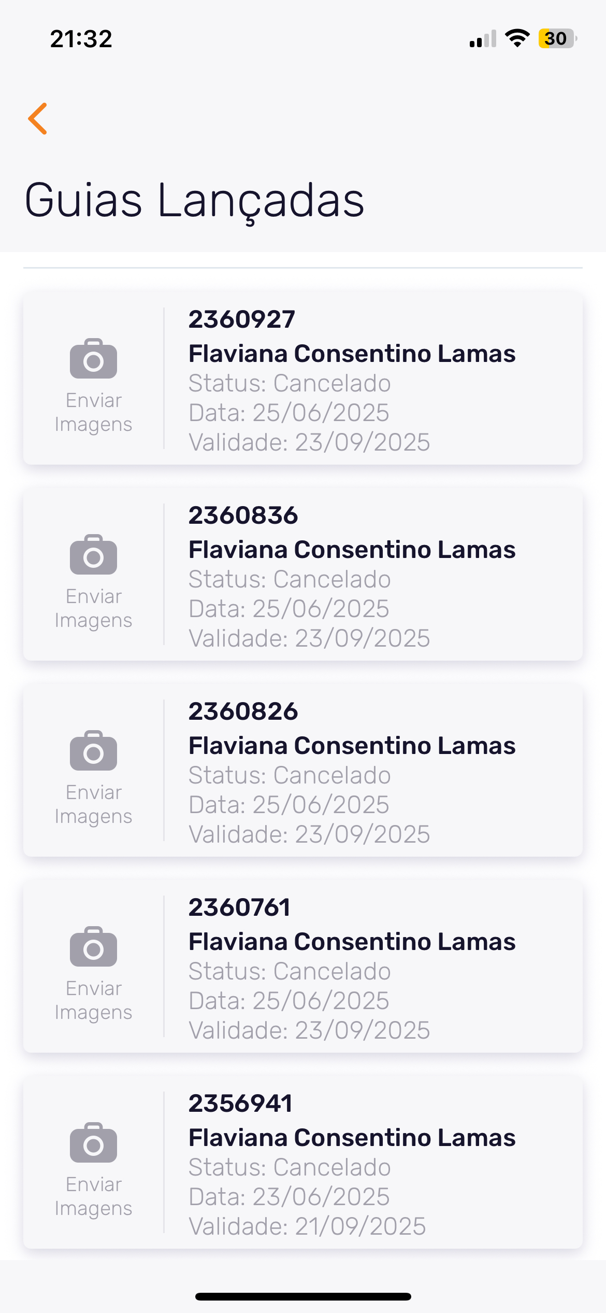The image size is (606, 1313).
Task: Tap the Guias Lançadas page title
Action: (195, 200)
